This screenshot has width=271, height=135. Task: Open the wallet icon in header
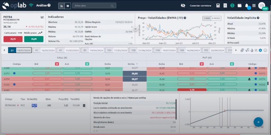point(240,6)
